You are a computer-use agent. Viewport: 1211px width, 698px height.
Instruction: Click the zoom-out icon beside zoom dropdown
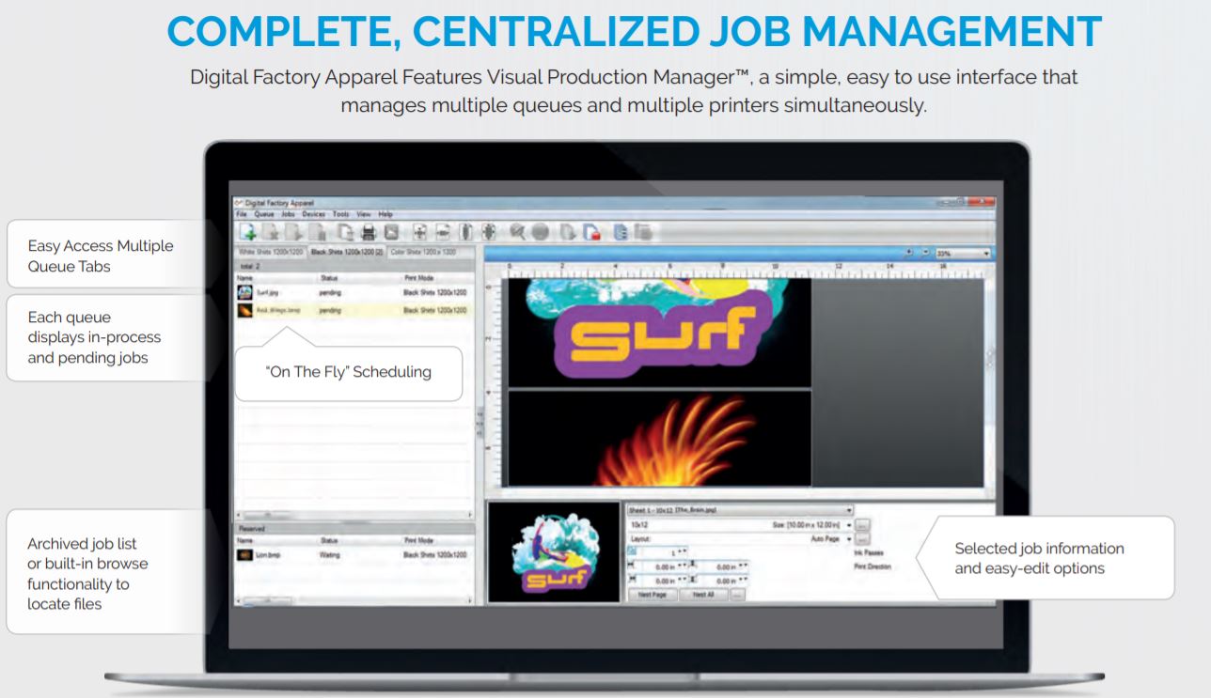[926, 253]
